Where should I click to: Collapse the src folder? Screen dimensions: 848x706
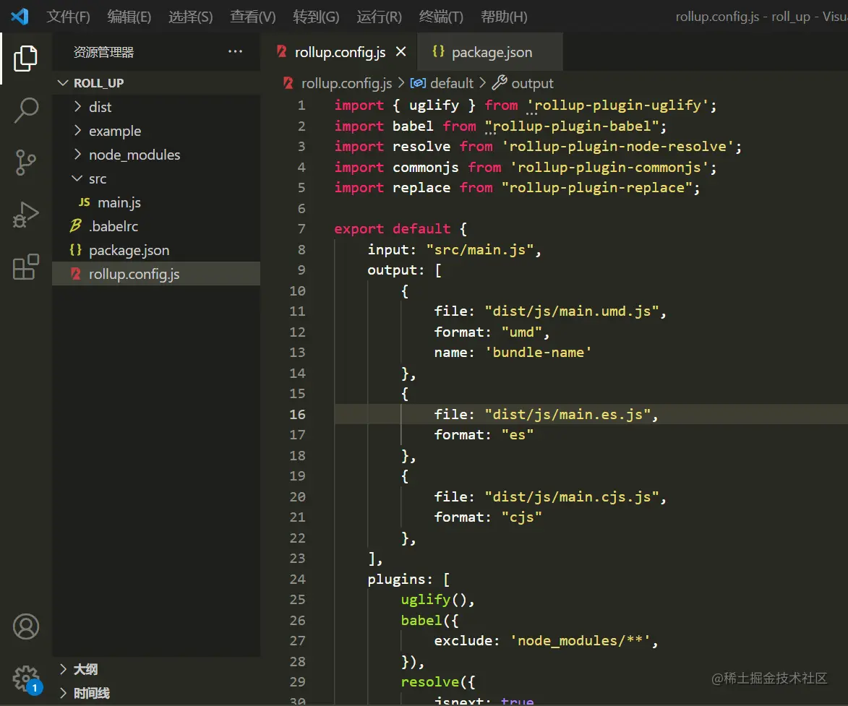[77, 178]
